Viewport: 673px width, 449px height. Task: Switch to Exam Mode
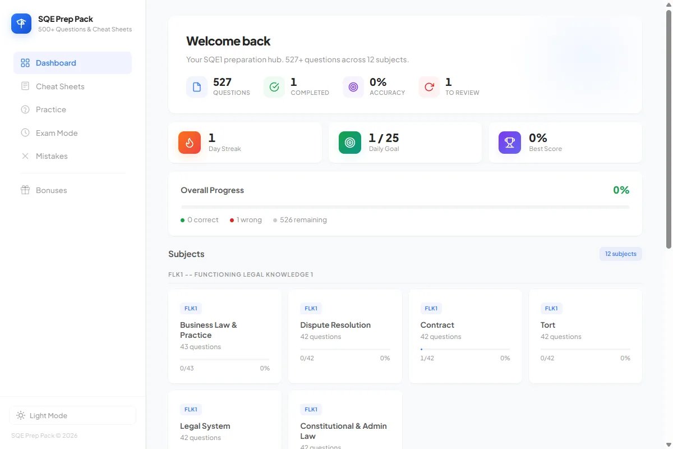tap(72, 133)
